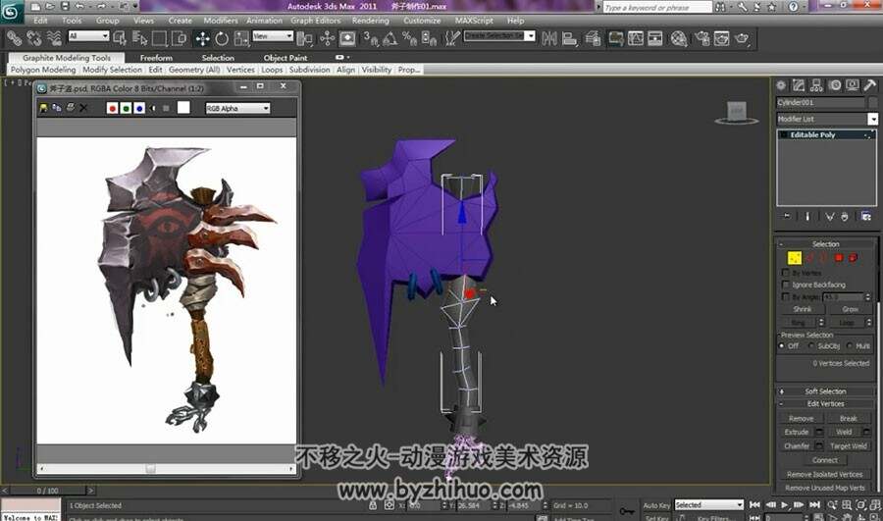This screenshot has height=521, width=883.
Task: Open the Utilities hammer panel tab
Action: point(869,85)
